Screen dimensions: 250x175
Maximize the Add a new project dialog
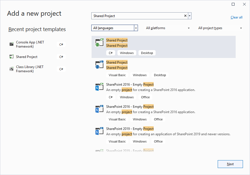click(x=233, y=4)
